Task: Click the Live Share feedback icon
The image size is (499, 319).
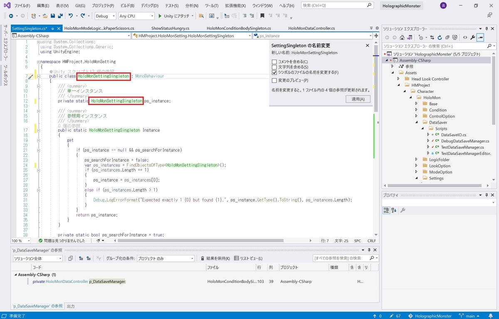Action: coord(490,16)
